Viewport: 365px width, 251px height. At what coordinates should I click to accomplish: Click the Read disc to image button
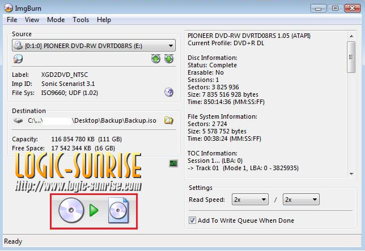(x=95, y=211)
